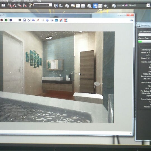
Task: Open the Curve Editor
Action: pyautogui.click(x=78, y=6)
